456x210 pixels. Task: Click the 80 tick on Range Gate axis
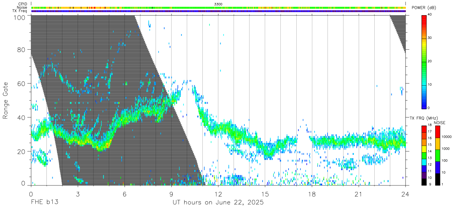click(21, 50)
